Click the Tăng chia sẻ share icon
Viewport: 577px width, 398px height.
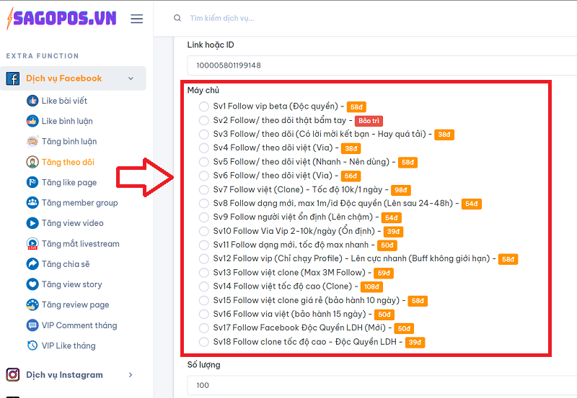coord(32,264)
